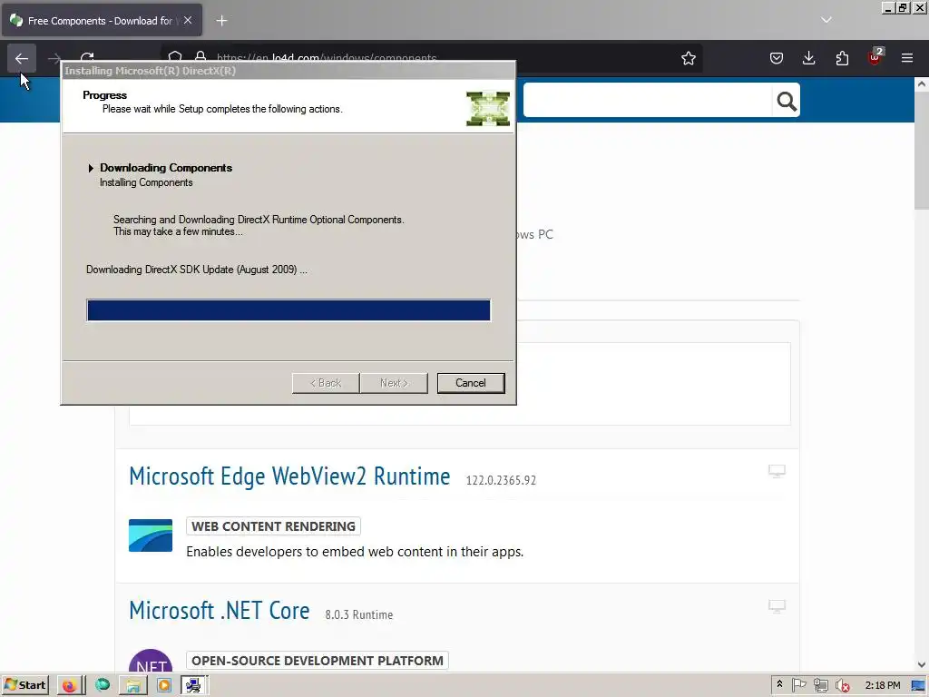Click the OPEN-SOURCE DEVELOPMENT PLATFORM tag
This screenshot has height=697, width=929.
[x=317, y=661]
